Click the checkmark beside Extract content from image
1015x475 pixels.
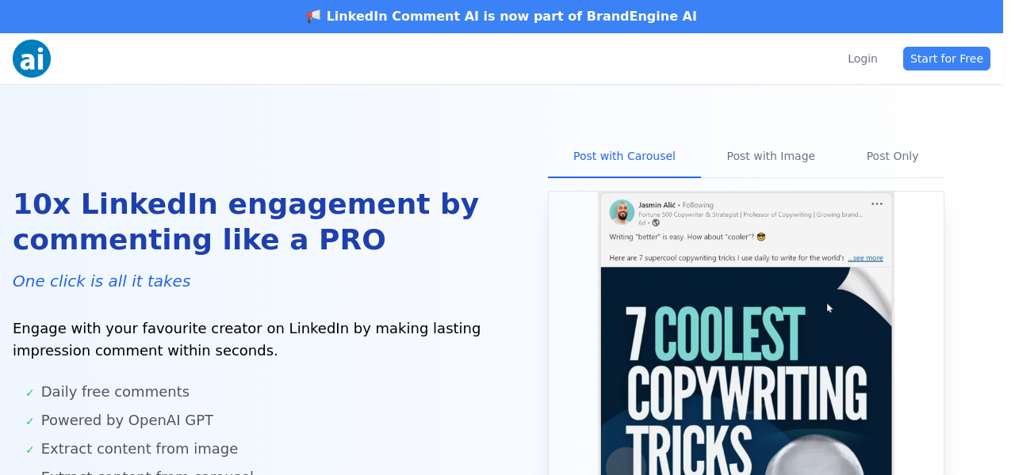pos(30,450)
